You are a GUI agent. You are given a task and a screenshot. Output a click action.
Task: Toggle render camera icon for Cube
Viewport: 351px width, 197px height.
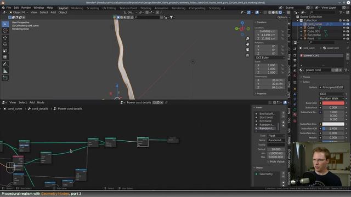[348, 28]
